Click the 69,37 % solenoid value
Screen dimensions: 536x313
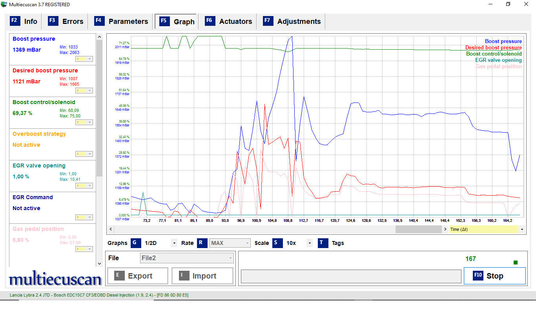coord(22,113)
